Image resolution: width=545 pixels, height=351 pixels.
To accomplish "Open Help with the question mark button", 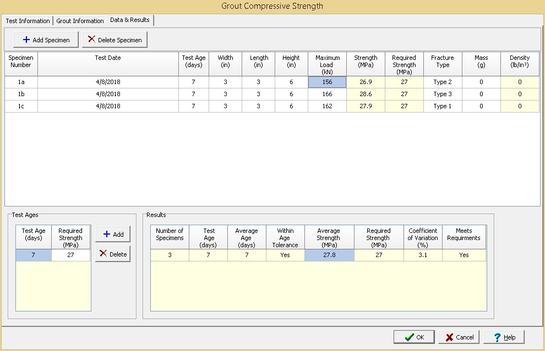I will click(x=504, y=337).
